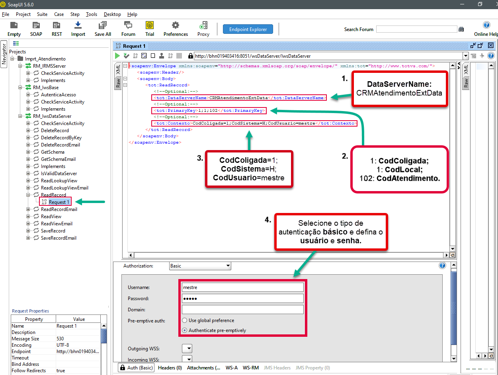Viewport: 498px width, 375px height.
Task: Click help icon in Authorization panel
Action: 442,266
